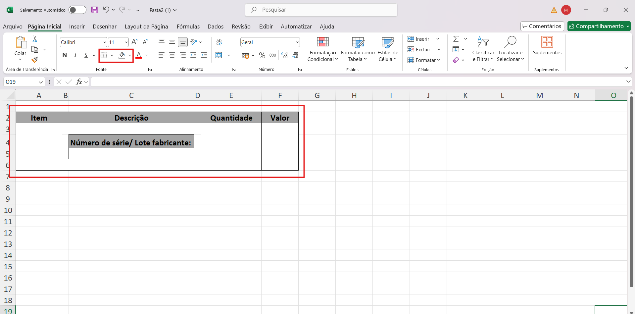Increase the cell indent

(x=204, y=55)
